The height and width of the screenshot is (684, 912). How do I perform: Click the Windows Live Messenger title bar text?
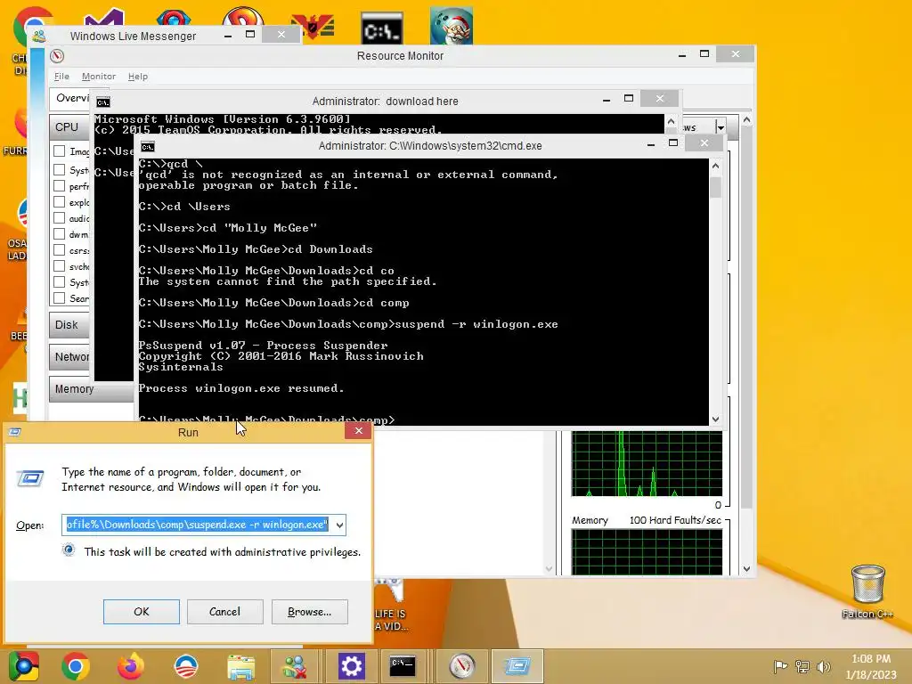tap(134, 36)
